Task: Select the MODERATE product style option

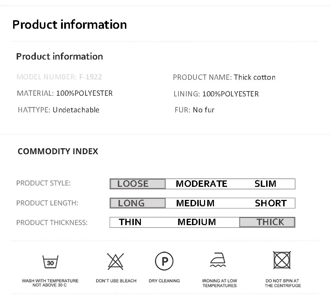Action: (202, 184)
